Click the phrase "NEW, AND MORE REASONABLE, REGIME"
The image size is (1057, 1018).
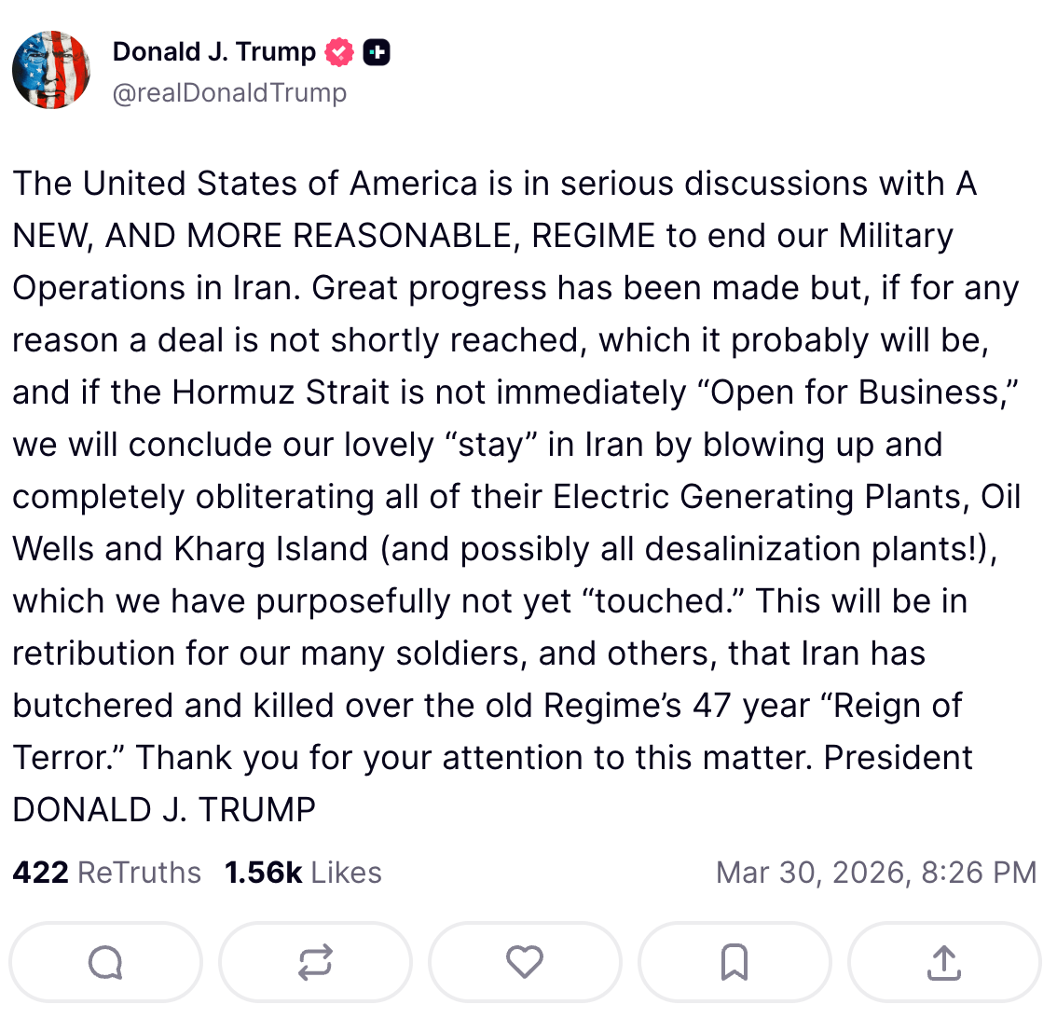tap(334, 236)
